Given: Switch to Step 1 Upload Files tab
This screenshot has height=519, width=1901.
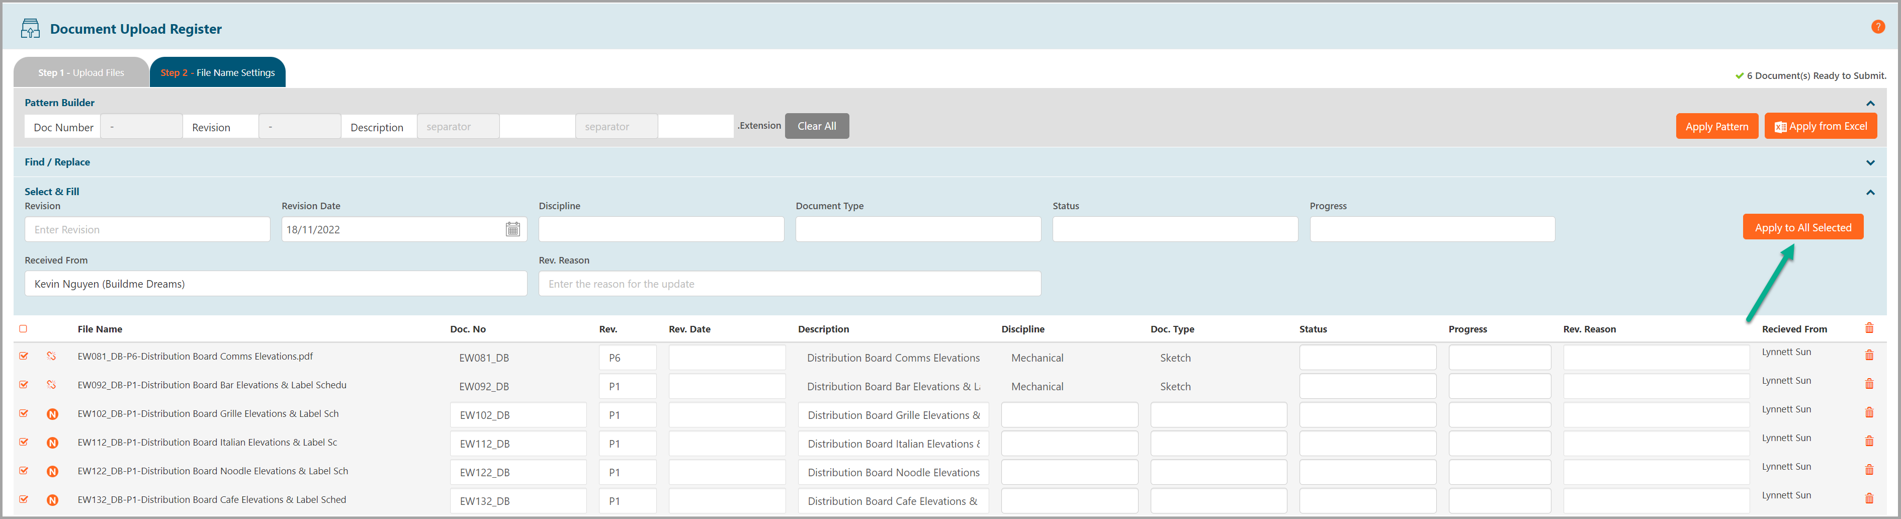Looking at the screenshot, I should (x=81, y=72).
